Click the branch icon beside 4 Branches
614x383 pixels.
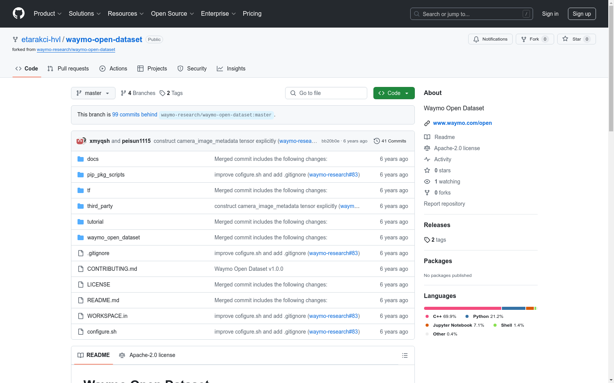point(124,93)
